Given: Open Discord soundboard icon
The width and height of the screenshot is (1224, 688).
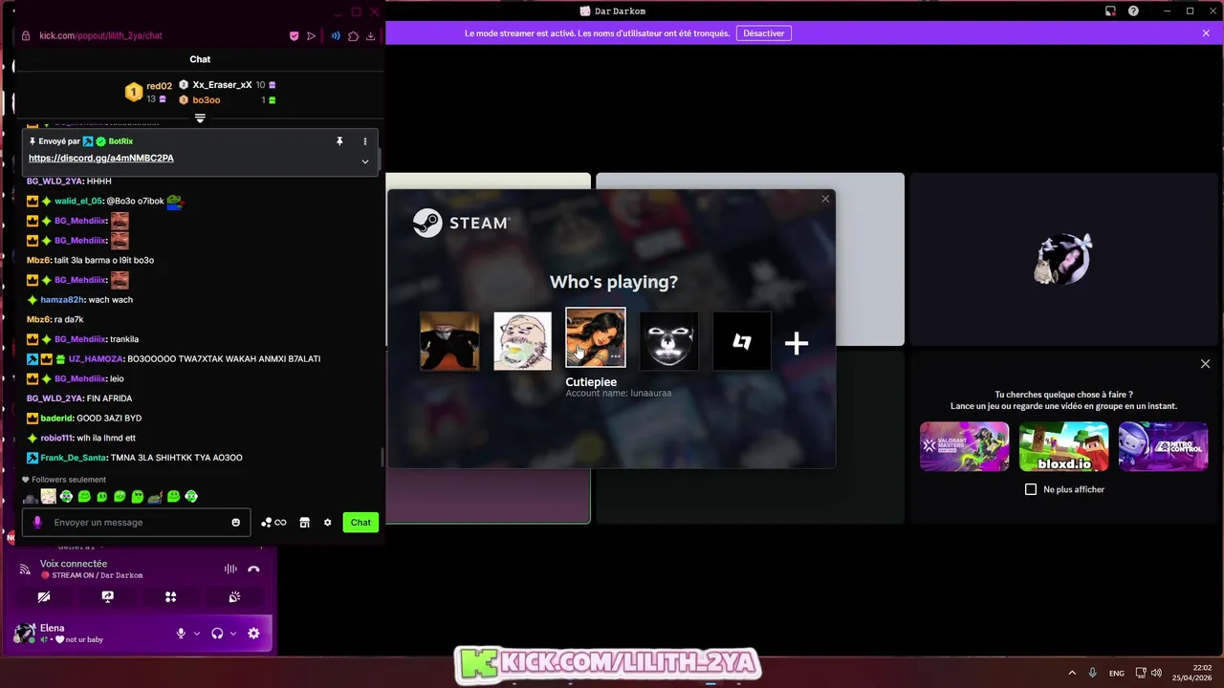Looking at the screenshot, I should (234, 596).
